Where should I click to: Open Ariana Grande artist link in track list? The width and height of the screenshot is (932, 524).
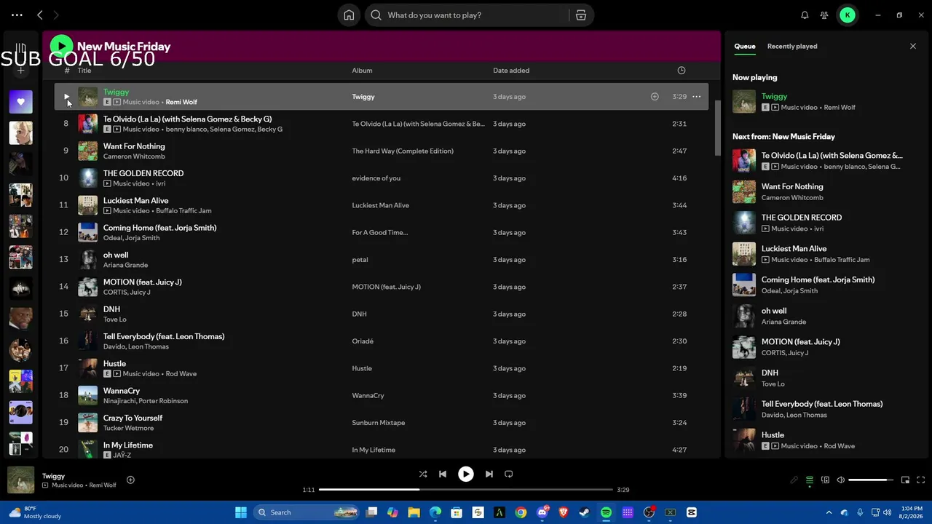[x=125, y=265]
